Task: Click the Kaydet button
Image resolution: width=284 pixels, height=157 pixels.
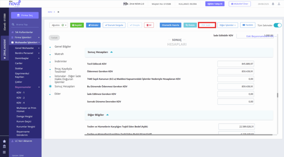Action: [x=77, y=25]
